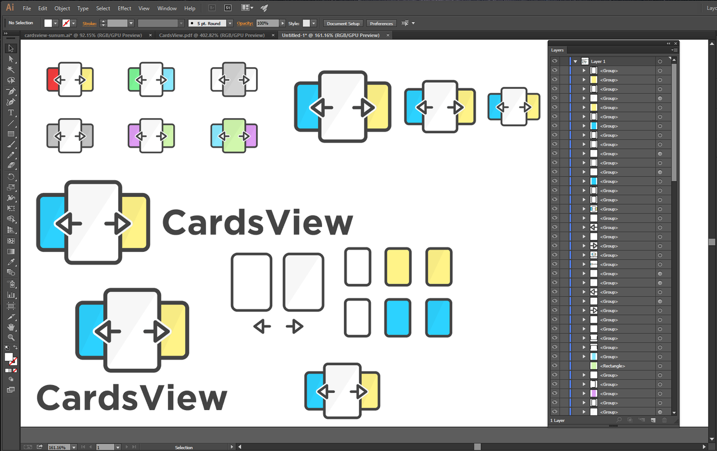The width and height of the screenshot is (717, 451).
Task: Hide Layer 1 using its eye icon
Action: tap(555, 61)
